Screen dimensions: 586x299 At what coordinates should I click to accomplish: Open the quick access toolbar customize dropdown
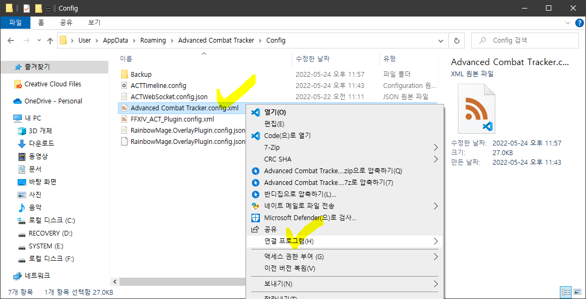(x=48, y=9)
